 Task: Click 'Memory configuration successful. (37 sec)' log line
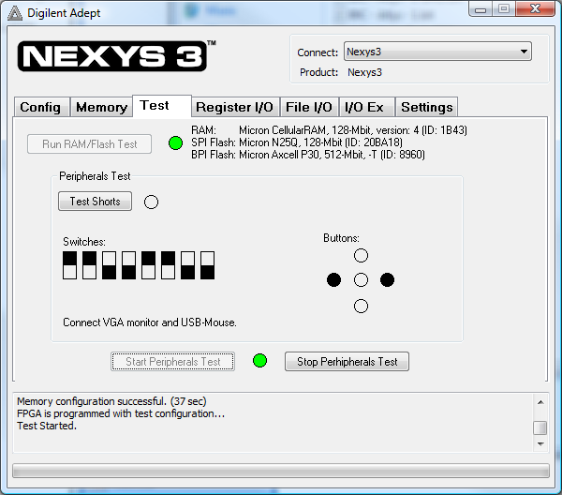(111, 401)
